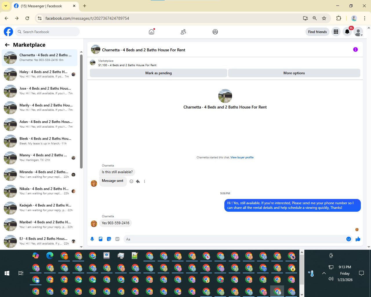Open more actions for 'Message sent' message
This screenshot has width=371, height=297.
coord(144,181)
